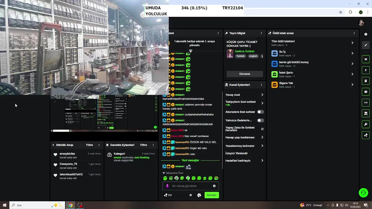Click the stream preview thumbnail

(104, 113)
